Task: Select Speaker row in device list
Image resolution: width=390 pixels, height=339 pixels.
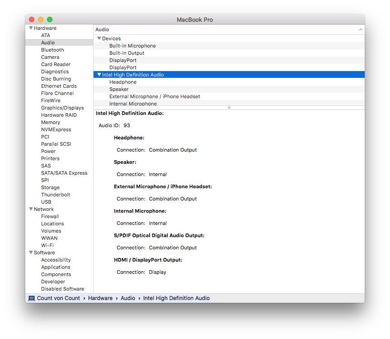Action: [x=229, y=89]
